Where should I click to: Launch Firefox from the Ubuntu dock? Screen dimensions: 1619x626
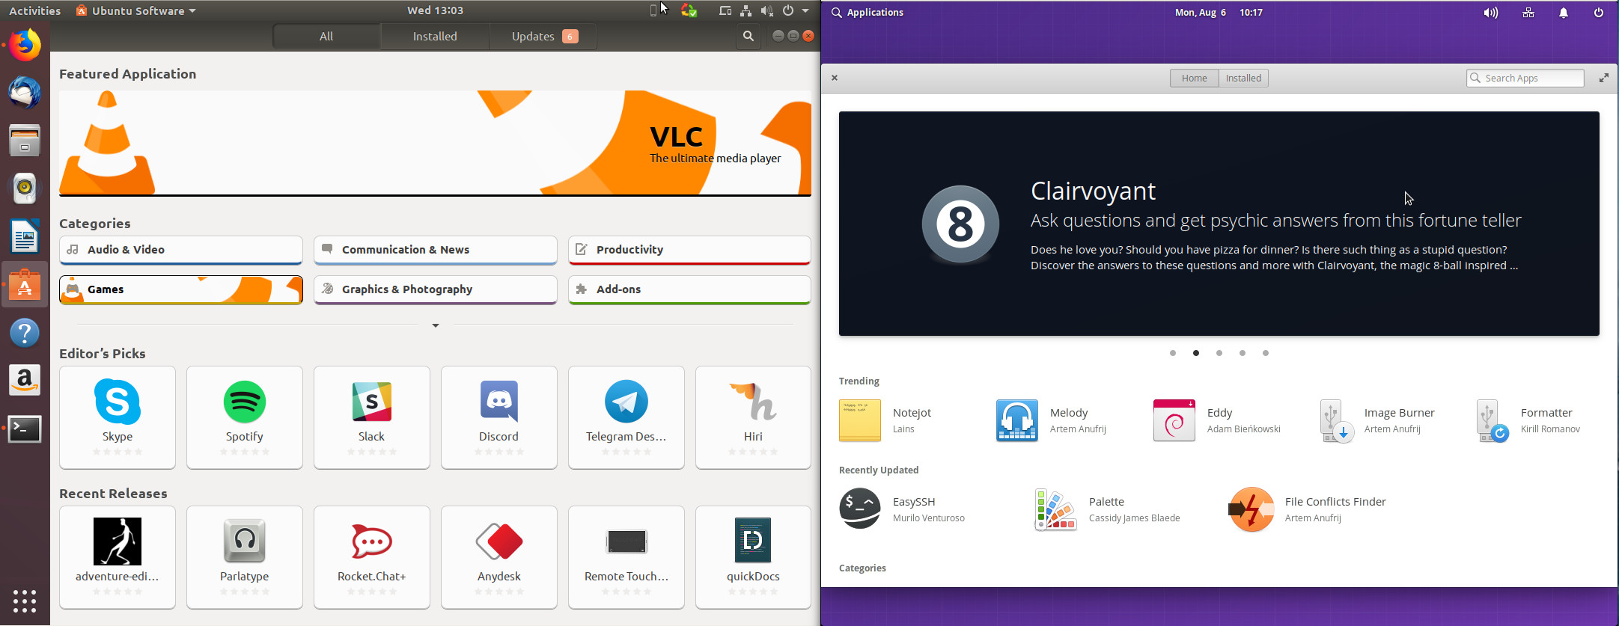[x=25, y=45]
